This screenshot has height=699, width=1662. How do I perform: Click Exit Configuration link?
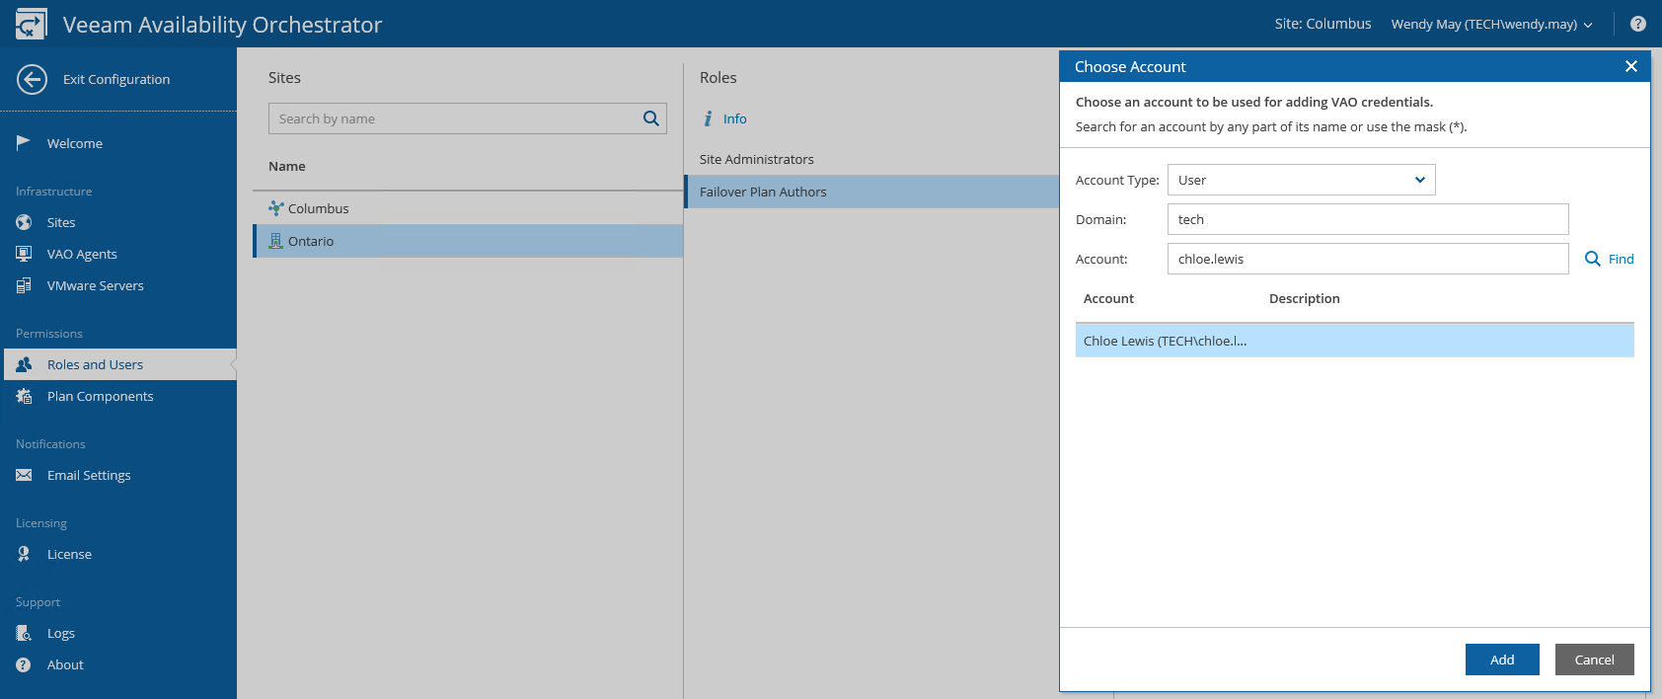click(x=116, y=79)
